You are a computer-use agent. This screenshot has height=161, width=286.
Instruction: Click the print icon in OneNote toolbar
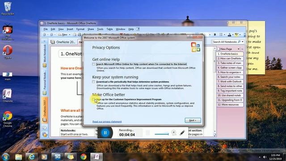[x=80, y=34]
